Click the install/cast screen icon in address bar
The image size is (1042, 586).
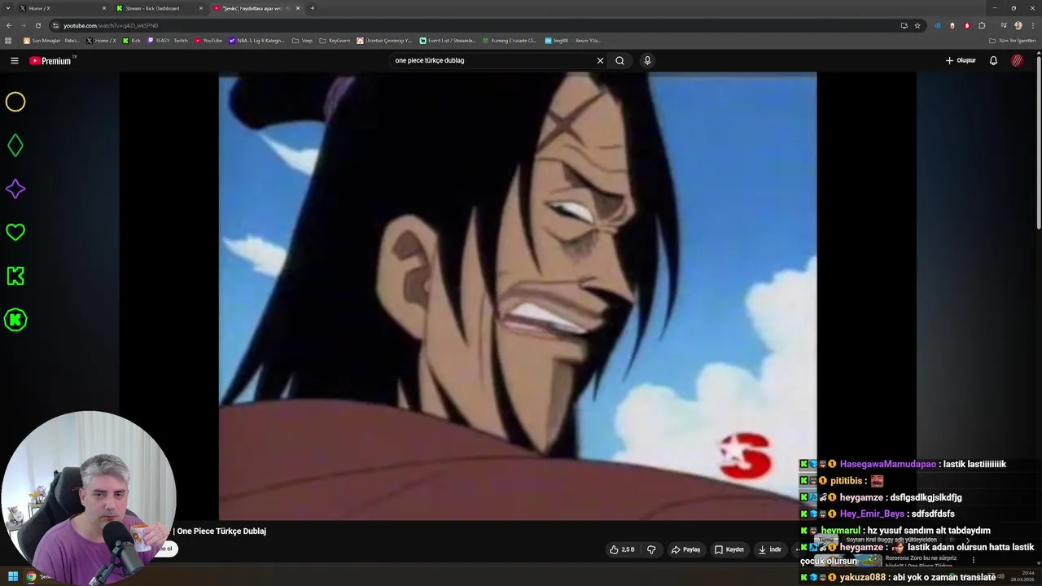click(x=904, y=25)
